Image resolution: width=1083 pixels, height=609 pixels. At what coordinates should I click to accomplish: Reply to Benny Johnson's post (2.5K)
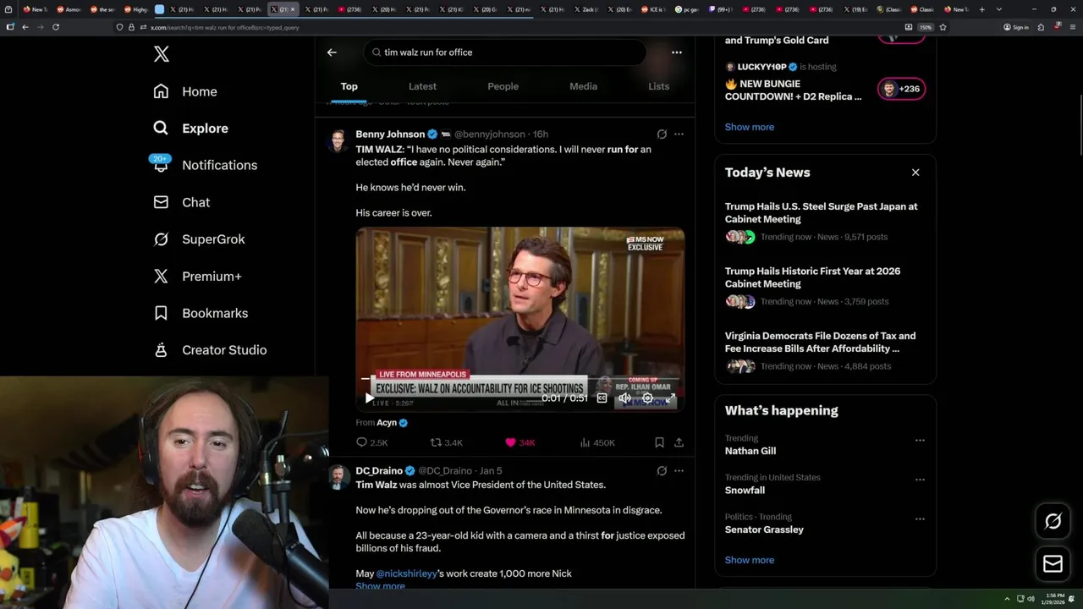[x=371, y=442]
